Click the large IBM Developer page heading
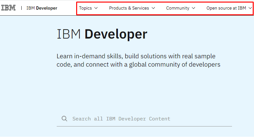The height and width of the screenshot is (137, 254). (102, 34)
